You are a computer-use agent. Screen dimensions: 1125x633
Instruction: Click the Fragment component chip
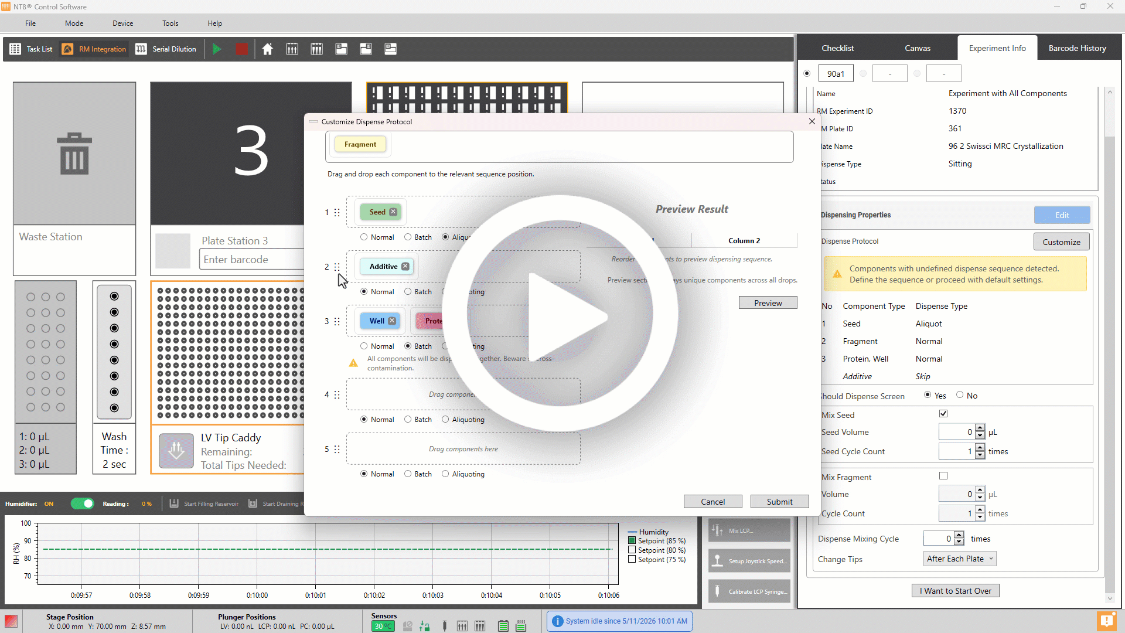(360, 145)
